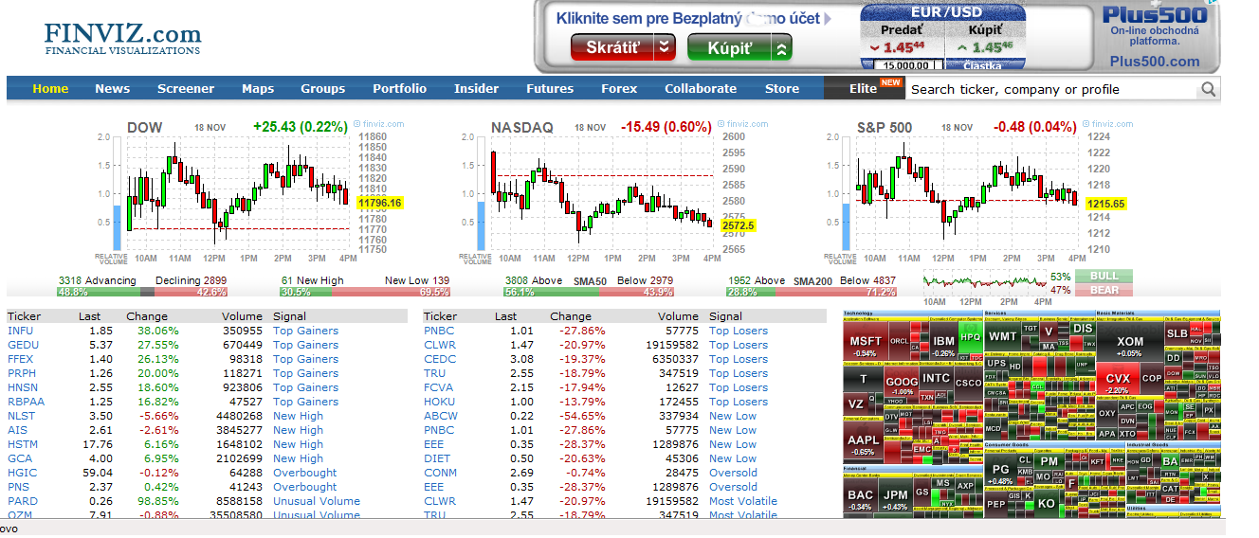
Task: Open ticker CEDC
Action: [440, 359]
